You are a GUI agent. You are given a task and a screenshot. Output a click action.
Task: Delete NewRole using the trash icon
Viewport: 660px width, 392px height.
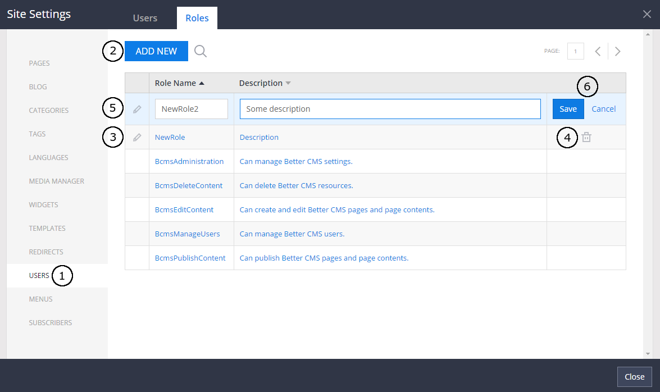[x=586, y=137]
